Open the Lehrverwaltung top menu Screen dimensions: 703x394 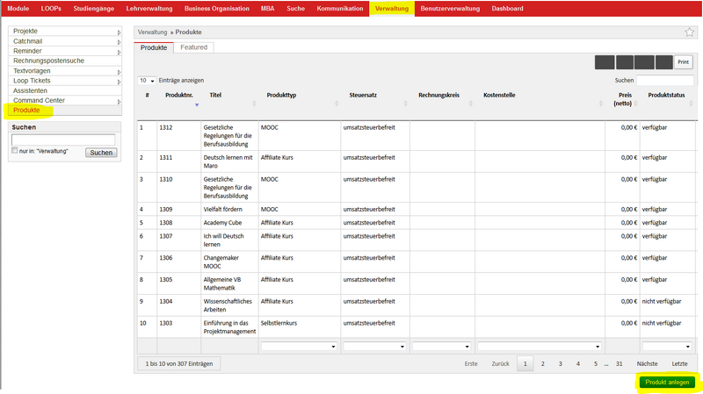point(149,9)
